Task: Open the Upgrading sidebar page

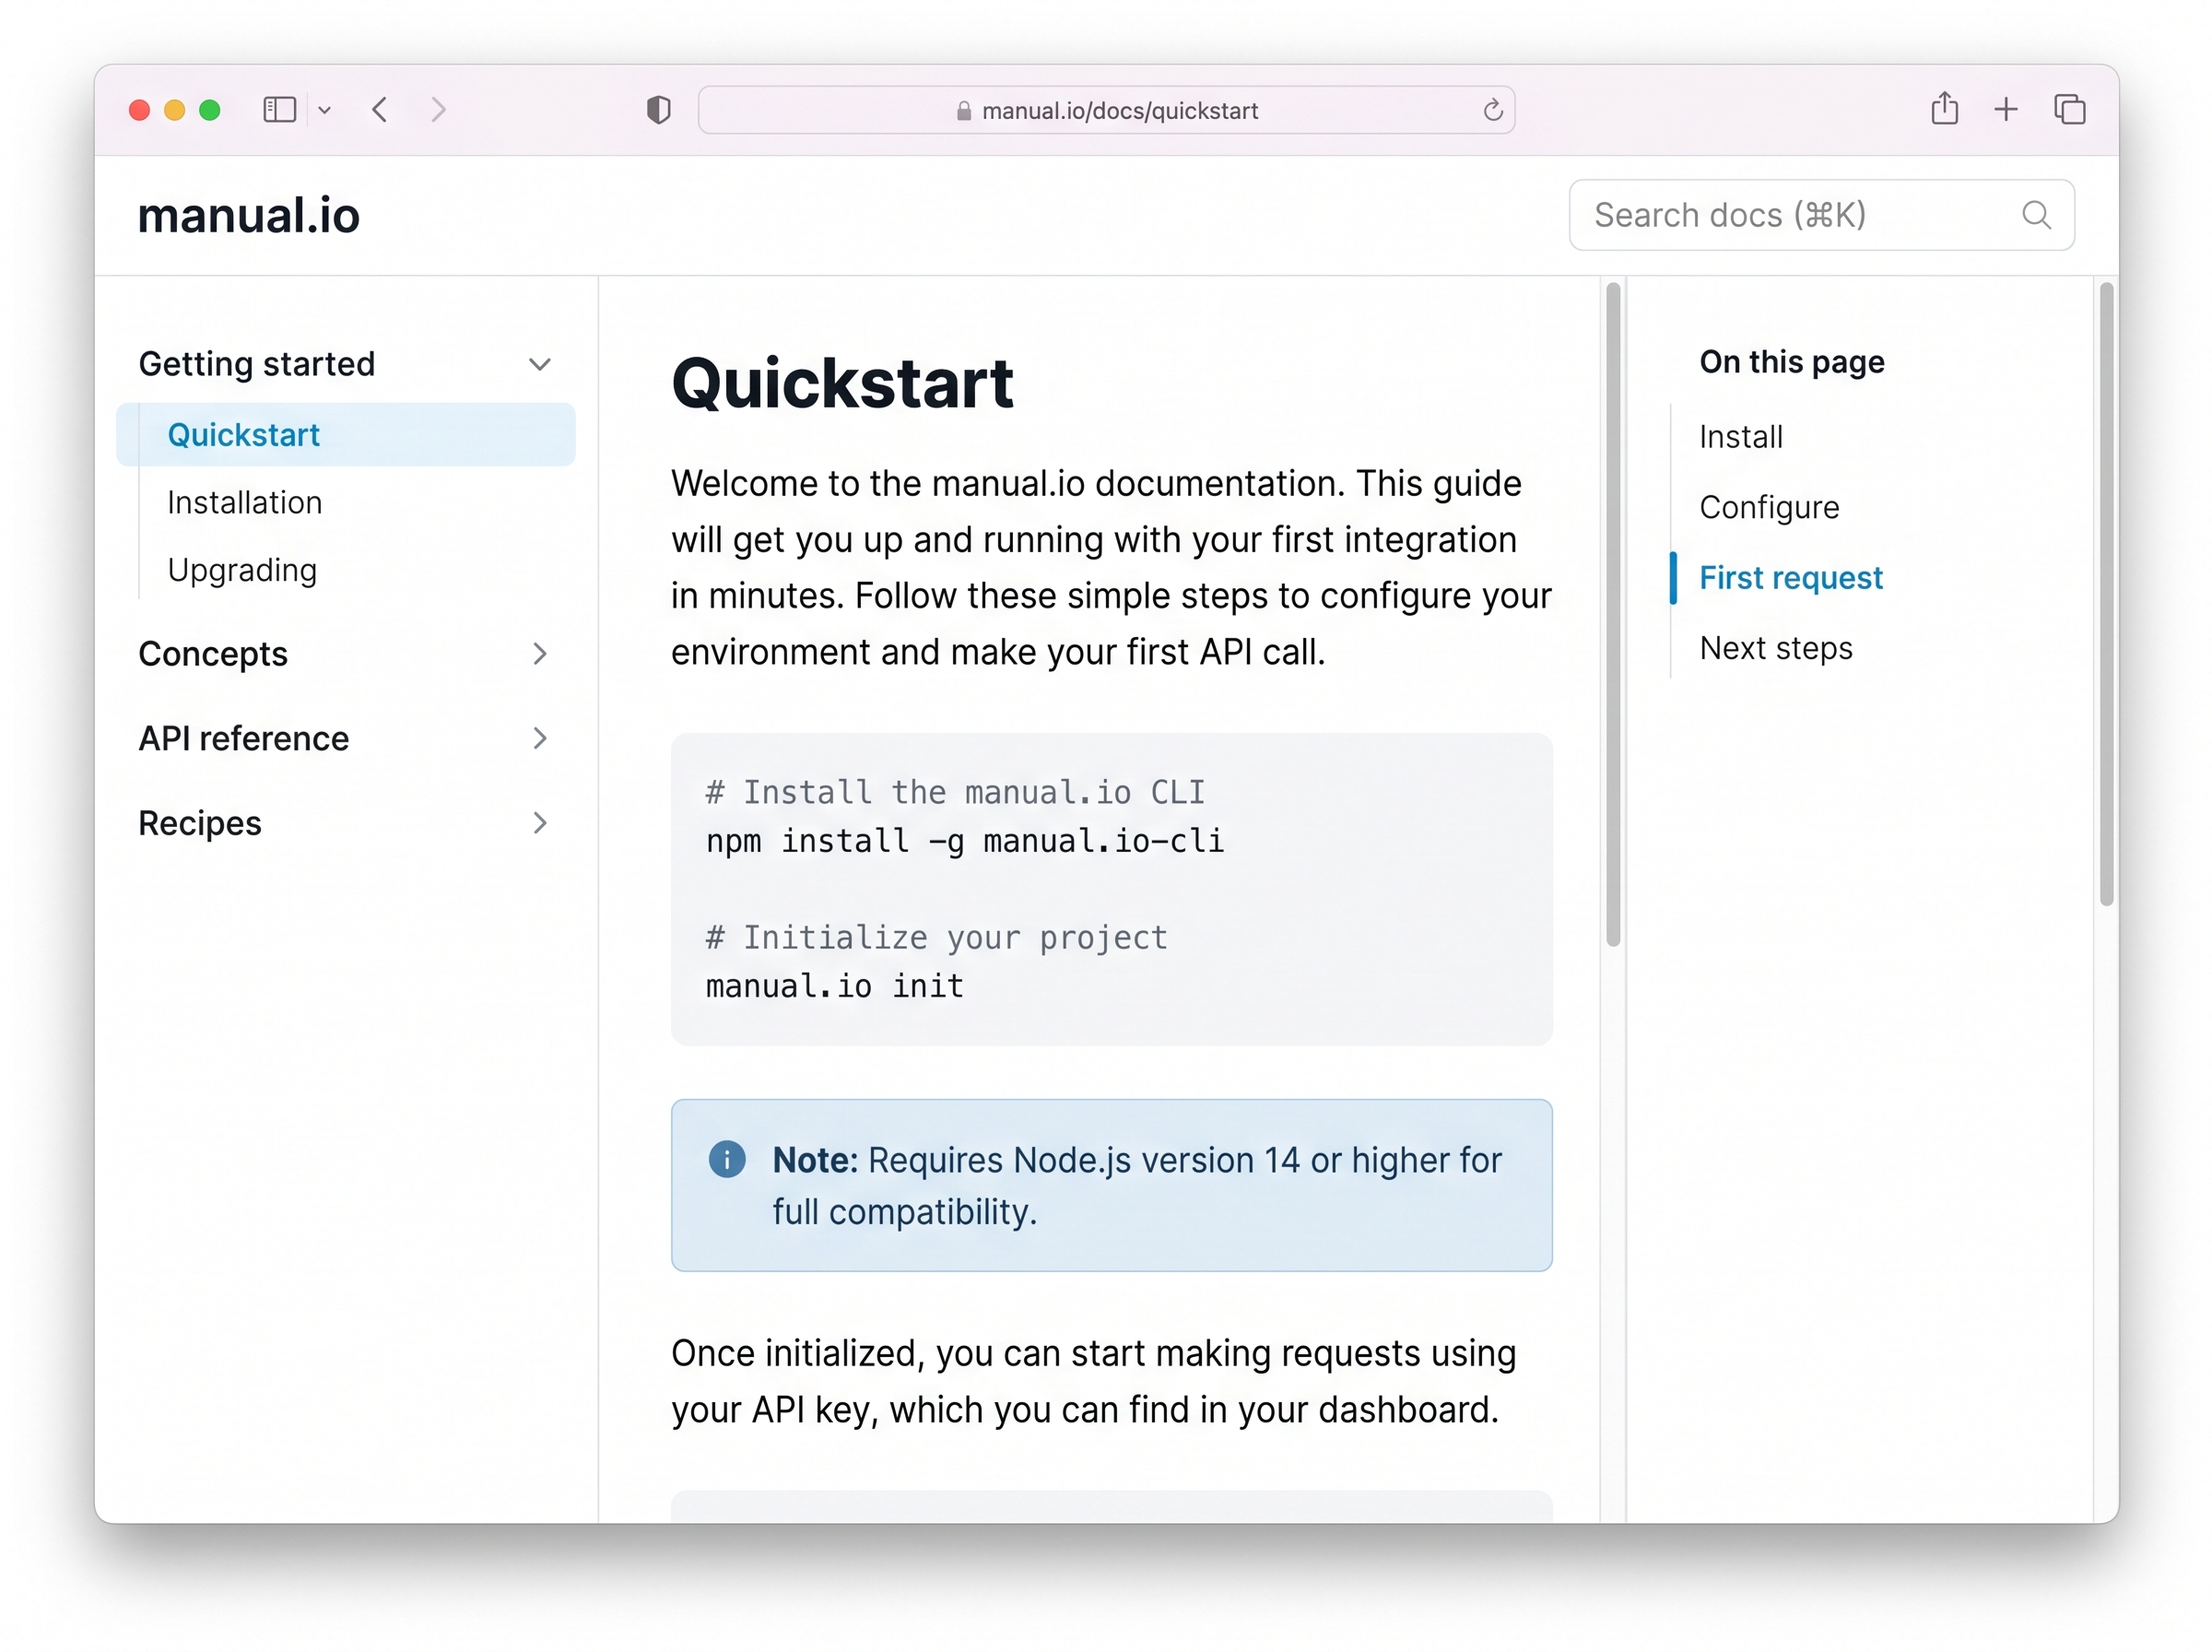Action: click(241, 571)
